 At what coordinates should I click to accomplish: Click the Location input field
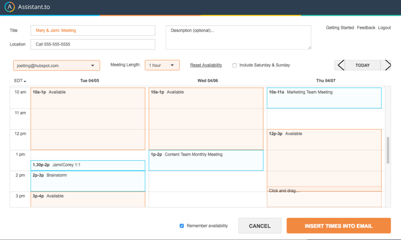pyautogui.click(x=93, y=44)
